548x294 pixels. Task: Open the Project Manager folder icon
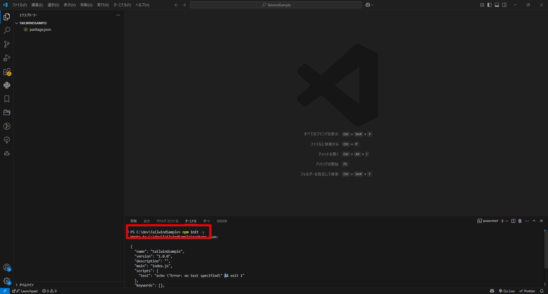coord(7,113)
